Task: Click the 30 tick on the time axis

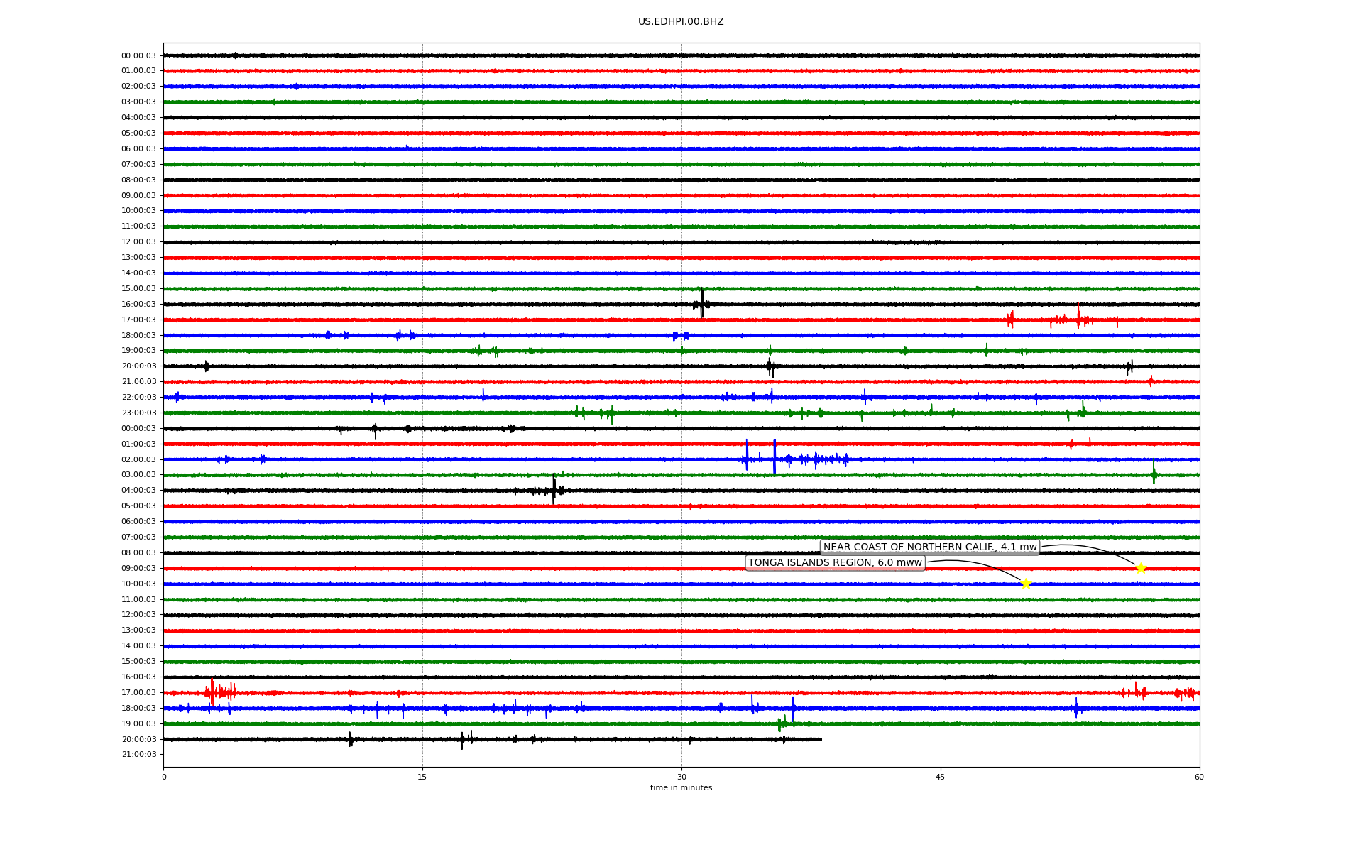Action: tap(681, 777)
